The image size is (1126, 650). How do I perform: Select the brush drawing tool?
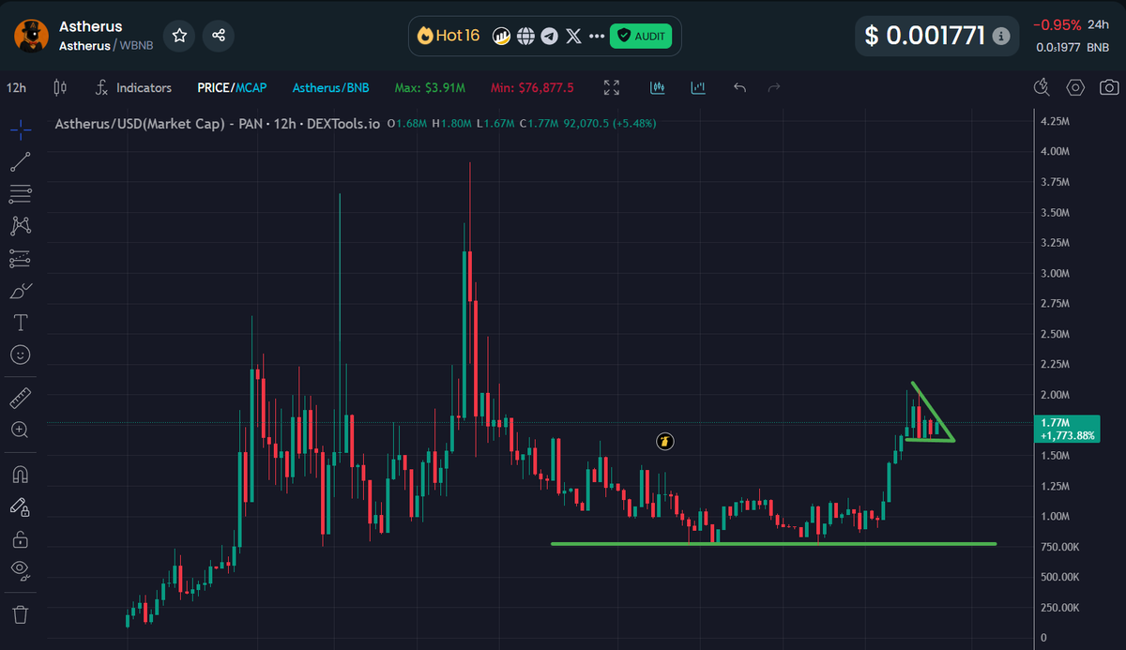coord(21,291)
